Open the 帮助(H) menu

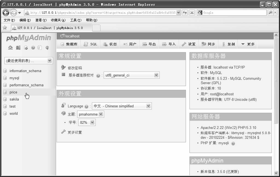pyautogui.click(x=91, y=20)
